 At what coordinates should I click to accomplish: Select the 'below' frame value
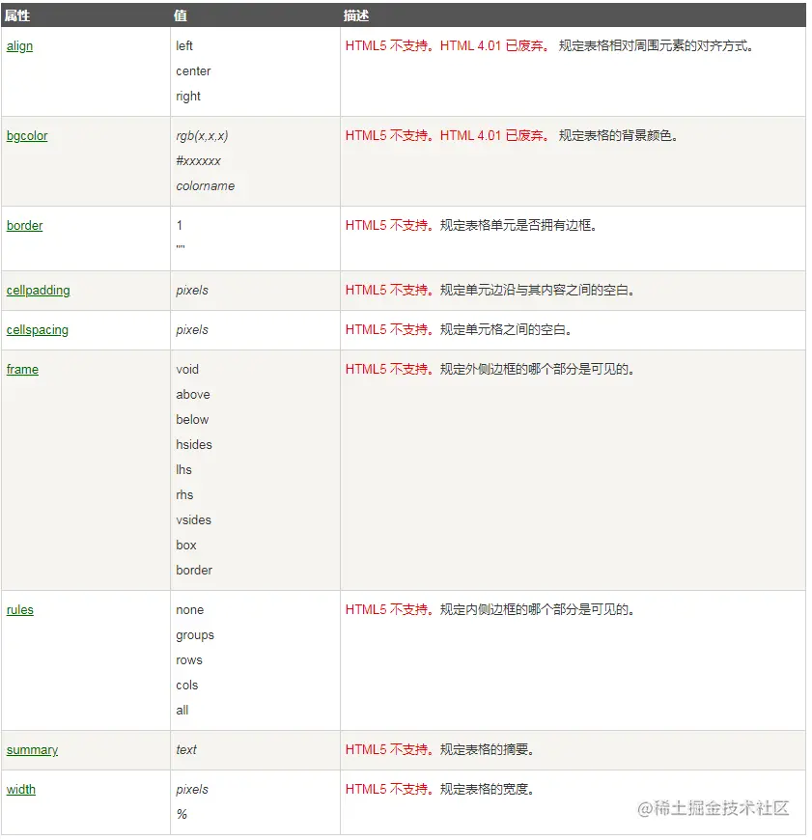point(192,420)
